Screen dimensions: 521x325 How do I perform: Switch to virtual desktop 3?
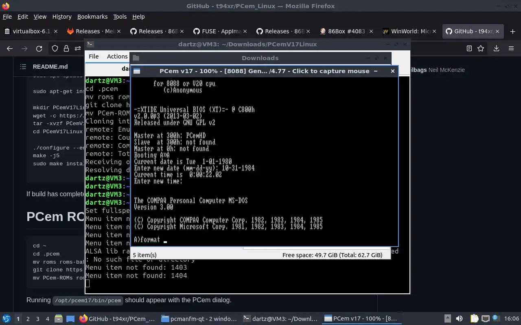[x=38, y=319]
